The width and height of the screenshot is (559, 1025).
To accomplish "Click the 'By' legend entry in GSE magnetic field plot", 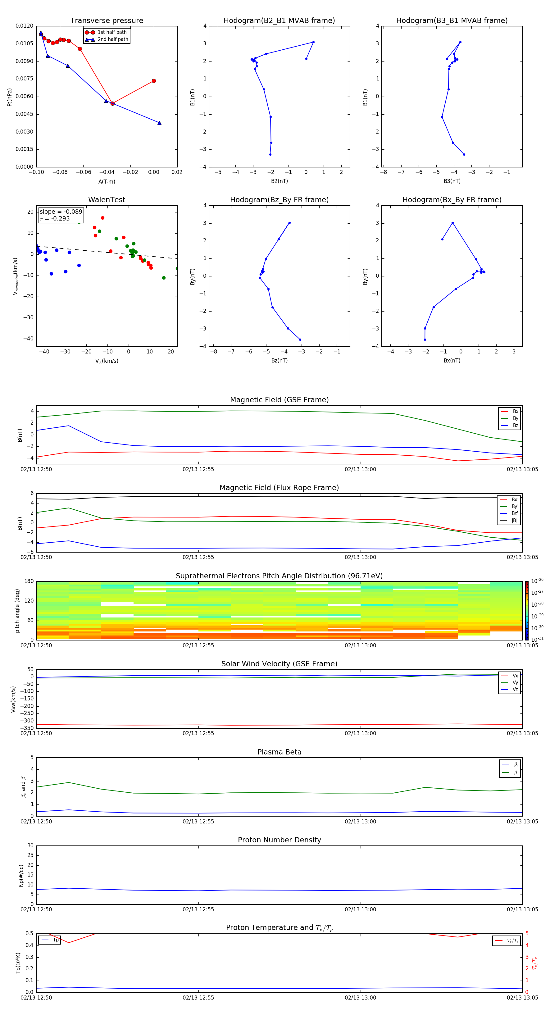I will [x=510, y=418].
